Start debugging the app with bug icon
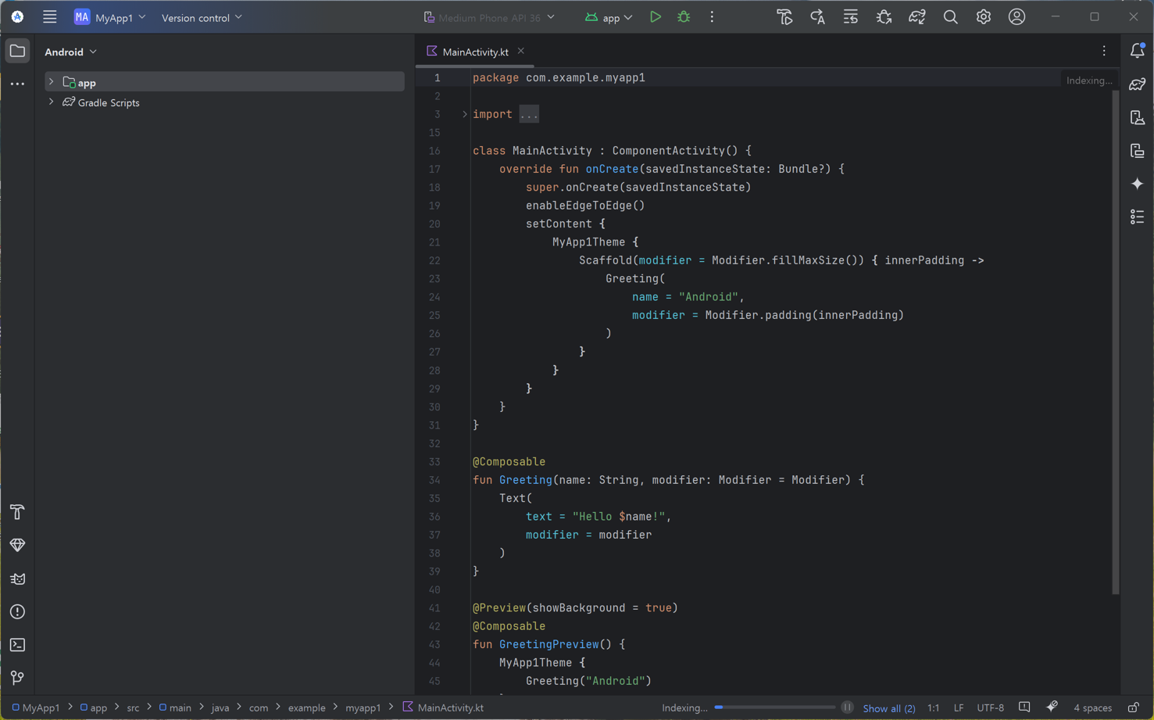Image resolution: width=1154 pixels, height=720 pixels. click(x=684, y=16)
